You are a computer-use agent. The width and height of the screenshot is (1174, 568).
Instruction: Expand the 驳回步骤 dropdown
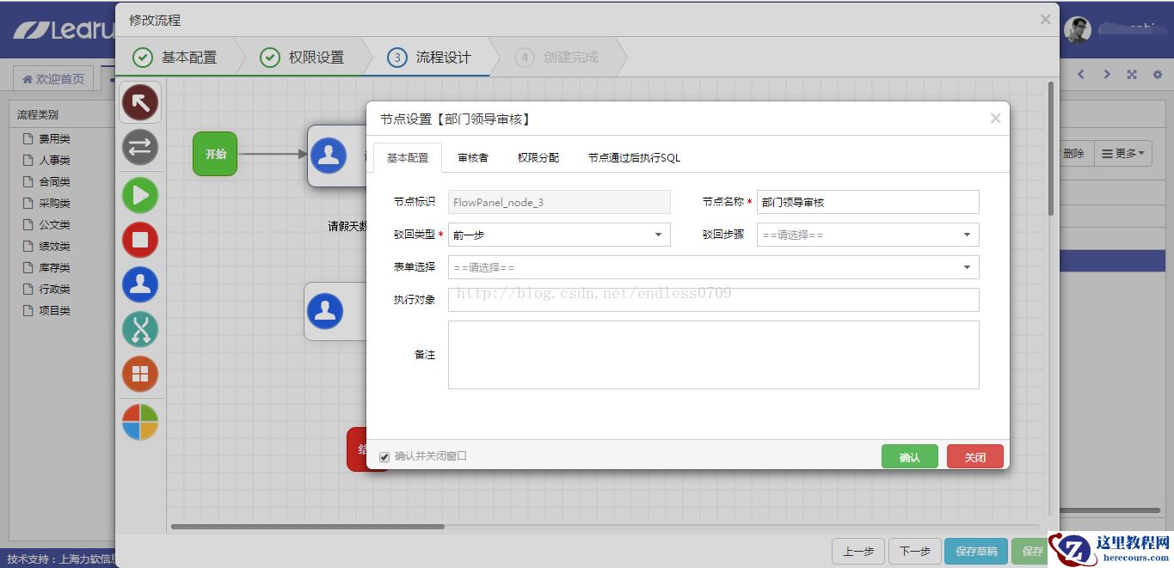[x=867, y=235]
